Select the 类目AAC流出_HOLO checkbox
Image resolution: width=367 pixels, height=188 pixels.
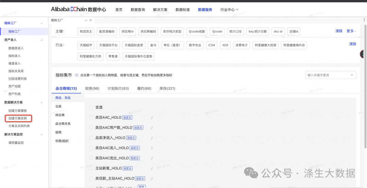[x=91, y=158]
